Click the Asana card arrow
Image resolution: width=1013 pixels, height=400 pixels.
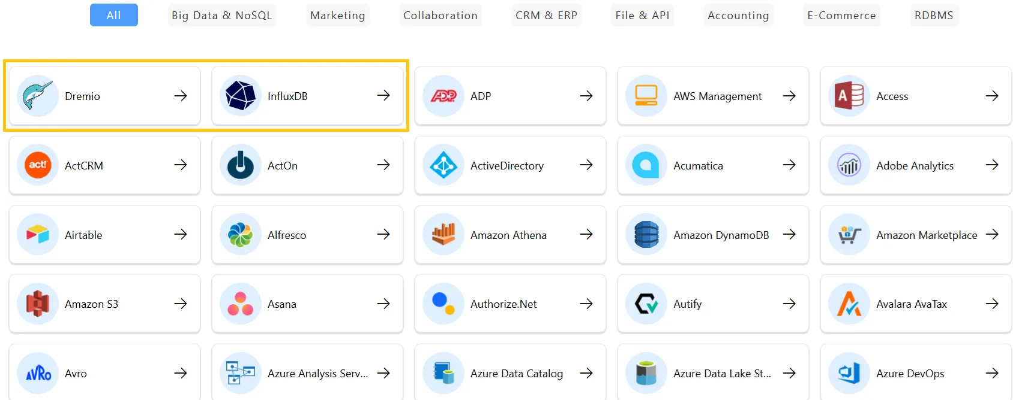(383, 304)
